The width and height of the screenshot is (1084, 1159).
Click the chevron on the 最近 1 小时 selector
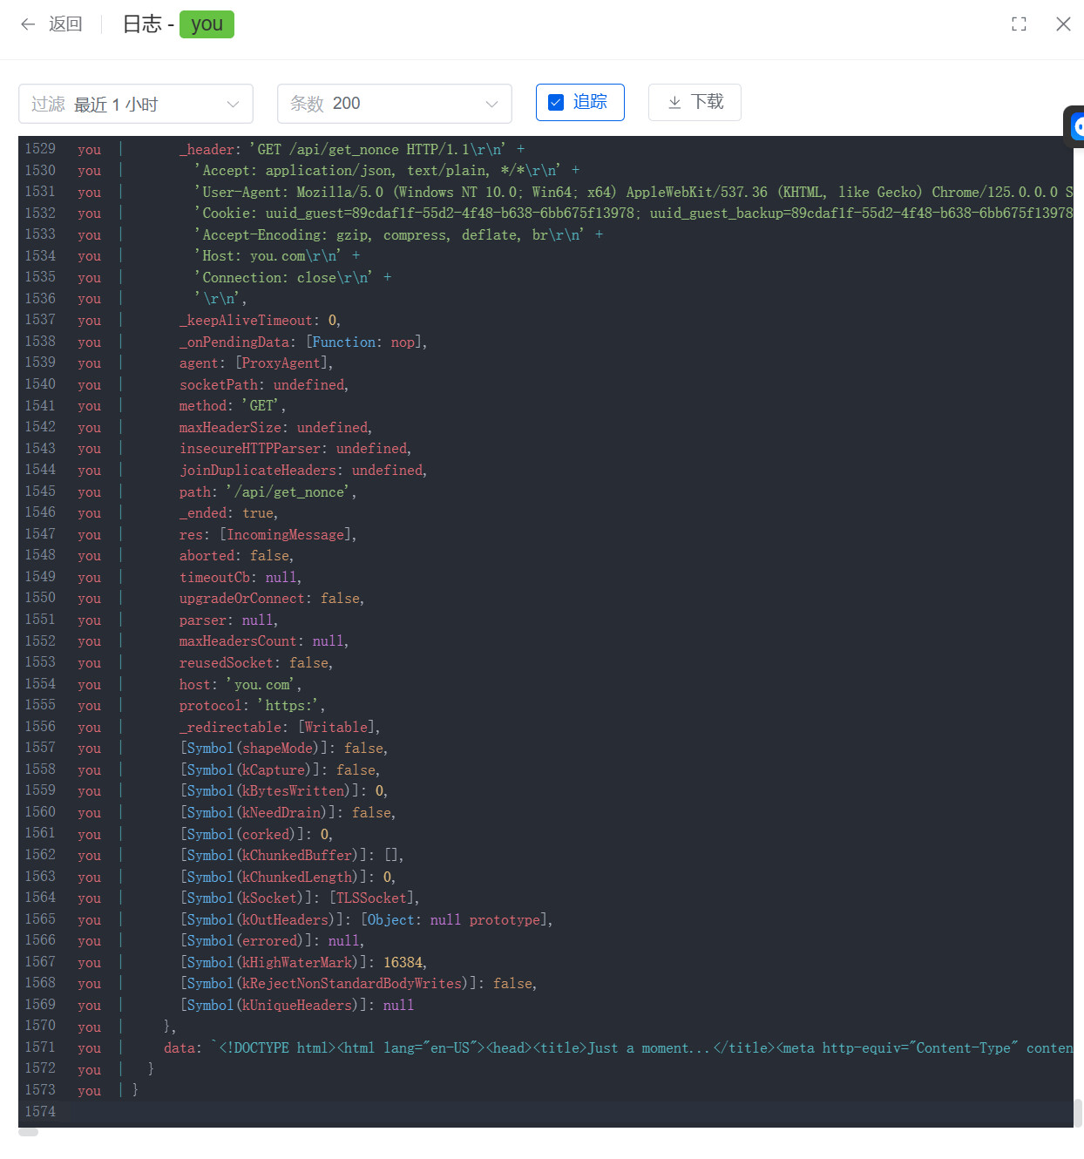[233, 105]
